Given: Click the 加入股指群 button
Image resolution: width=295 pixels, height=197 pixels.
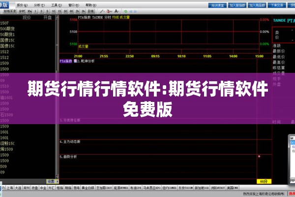Looking at the screenshot, I should [x=237, y=5].
